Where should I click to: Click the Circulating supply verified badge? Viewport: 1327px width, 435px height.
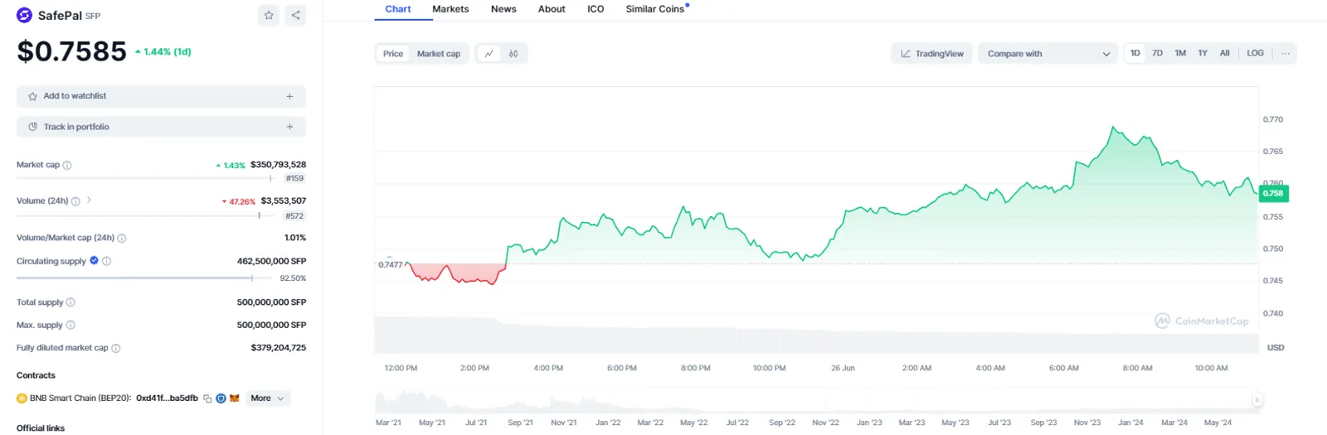click(x=95, y=260)
